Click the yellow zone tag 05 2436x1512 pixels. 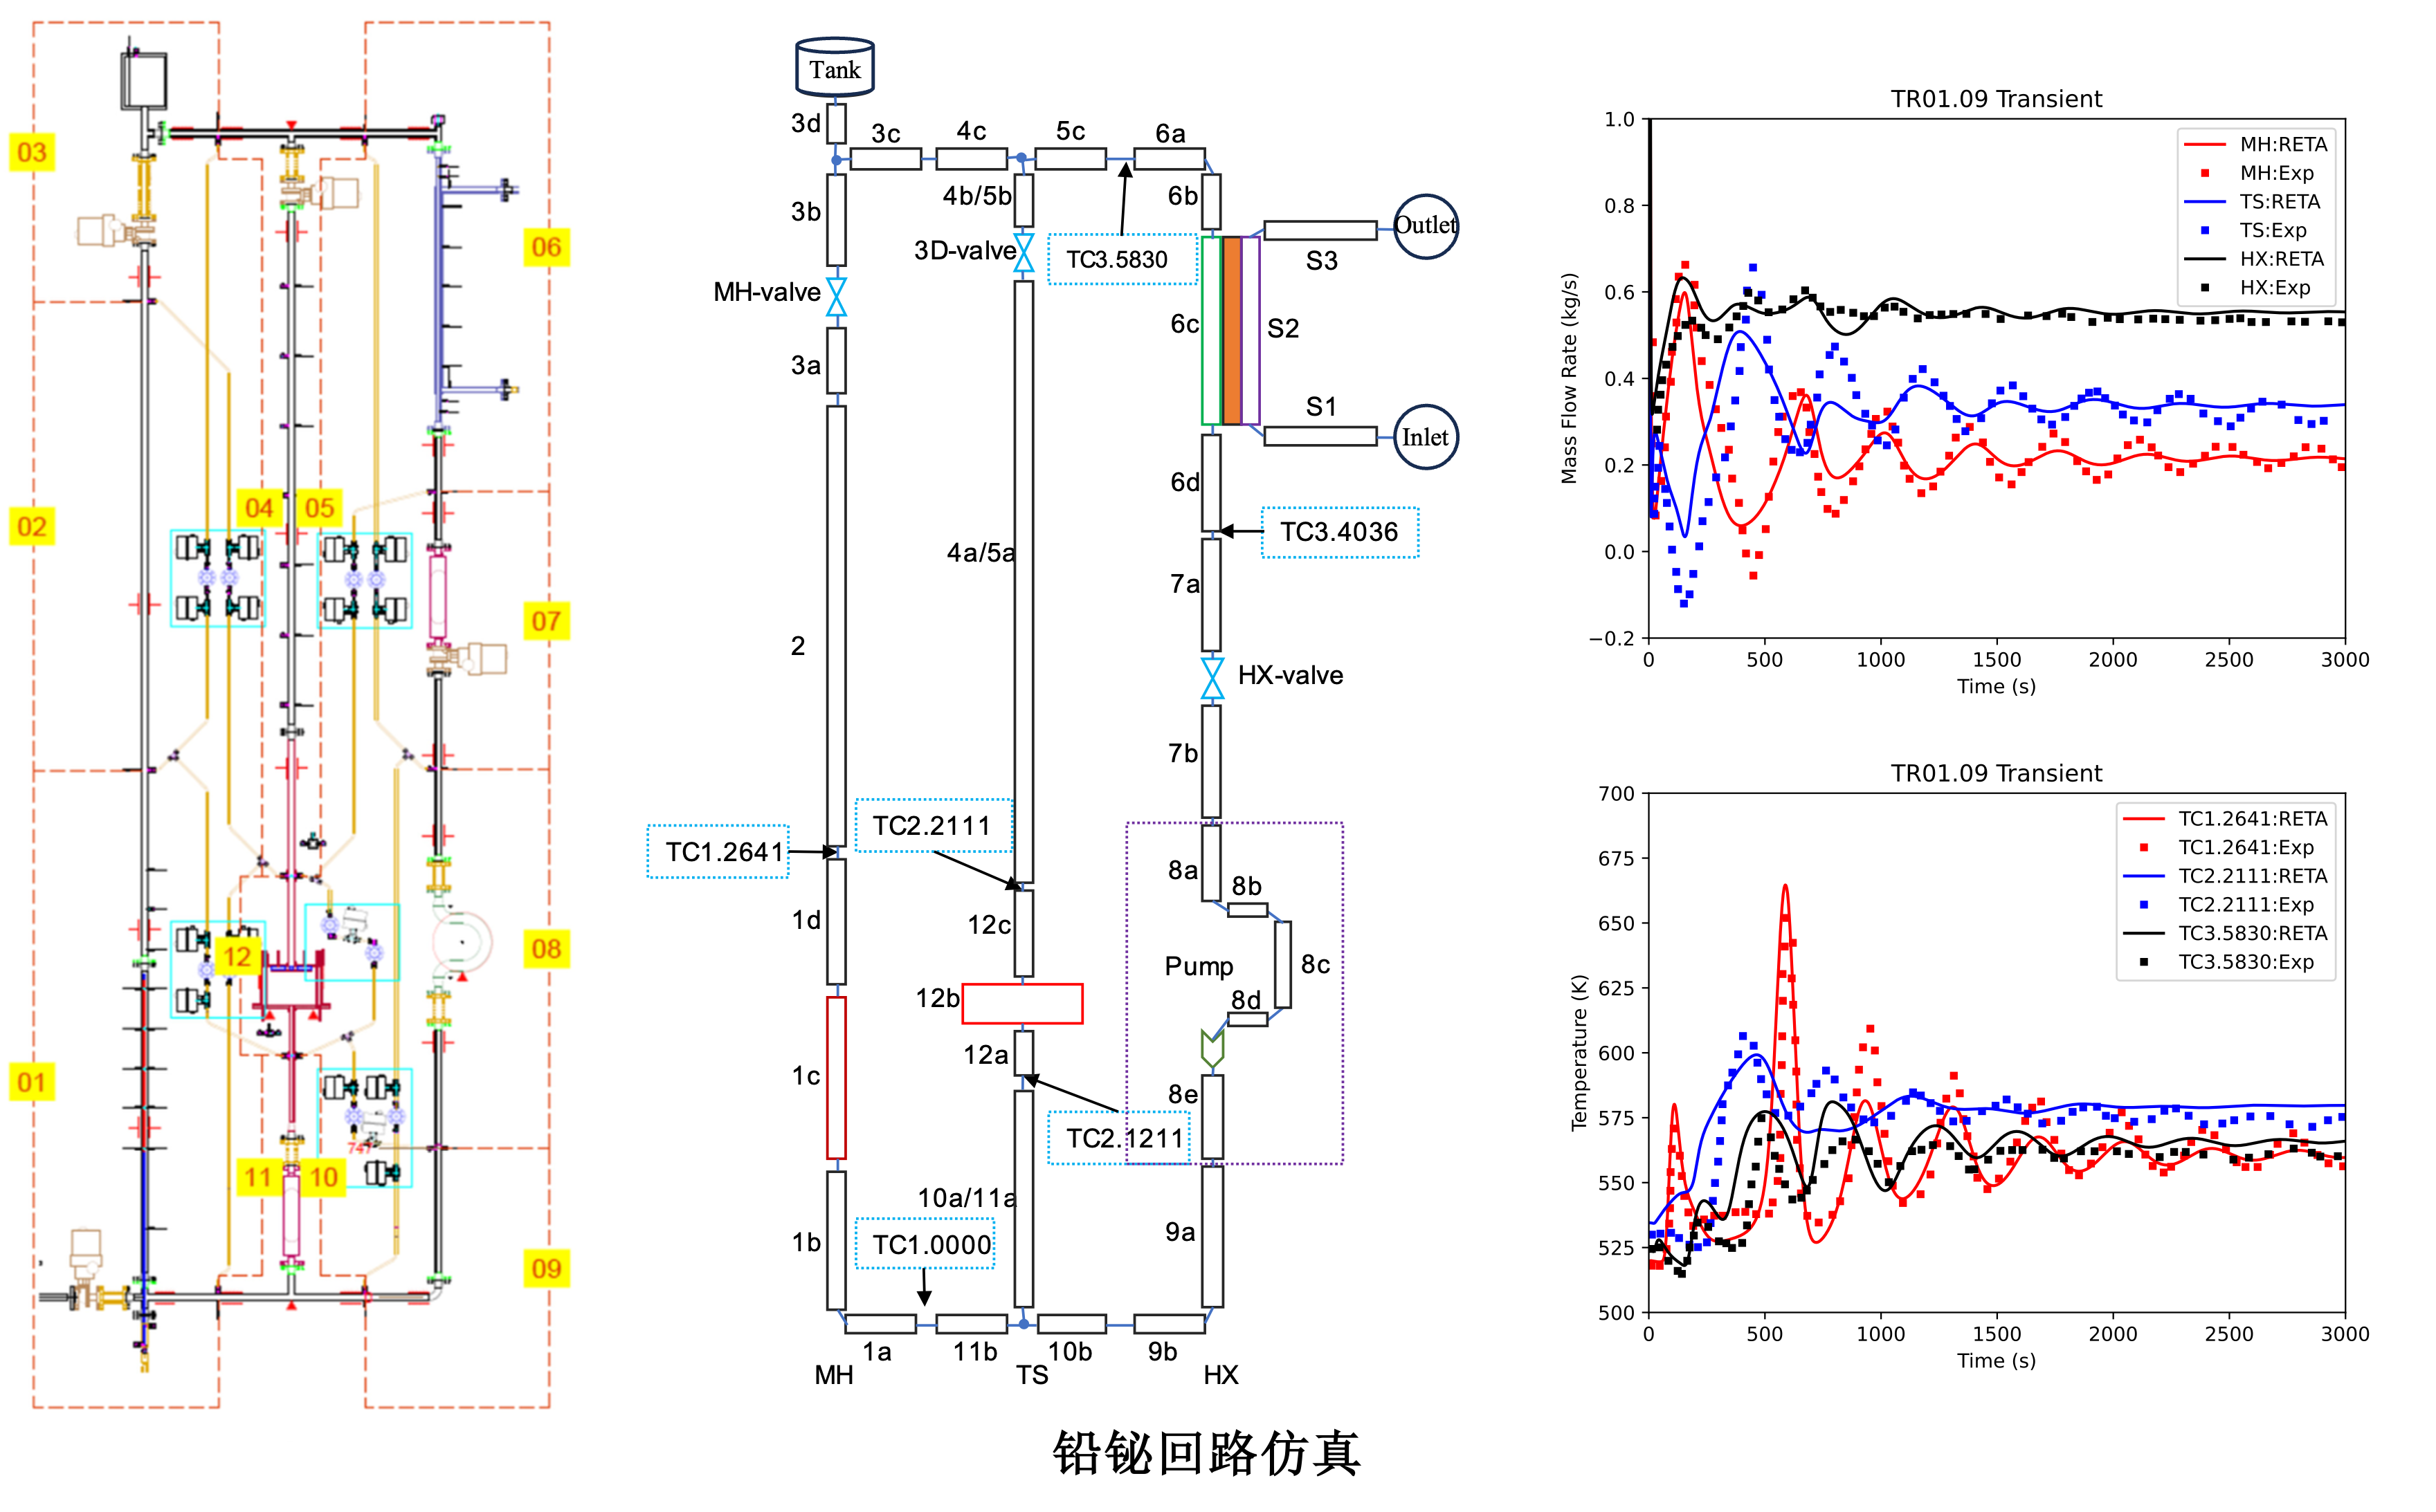click(319, 508)
